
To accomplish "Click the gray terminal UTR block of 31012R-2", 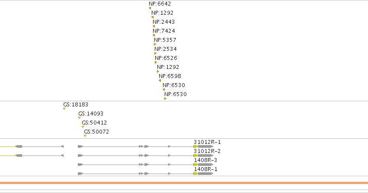I will coord(205,156).
